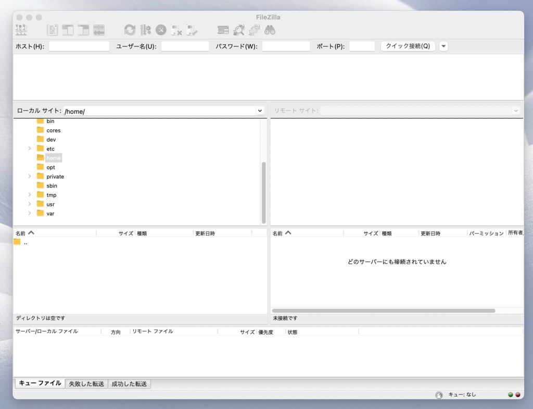This screenshot has height=409, width=533.
Task: Switch to the 失敗した転送 tab
Action: click(x=86, y=384)
